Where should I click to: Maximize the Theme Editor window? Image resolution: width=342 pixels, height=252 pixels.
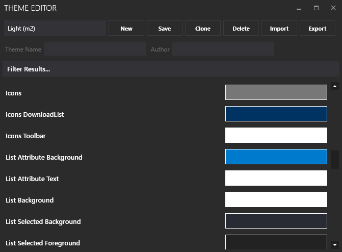pos(316,8)
